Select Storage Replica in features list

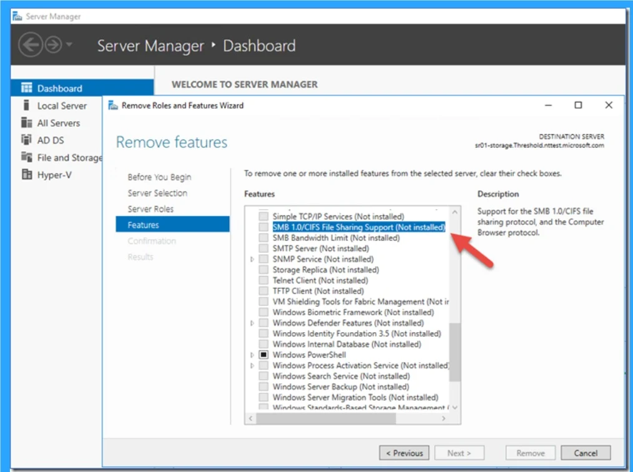pyautogui.click(x=325, y=270)
